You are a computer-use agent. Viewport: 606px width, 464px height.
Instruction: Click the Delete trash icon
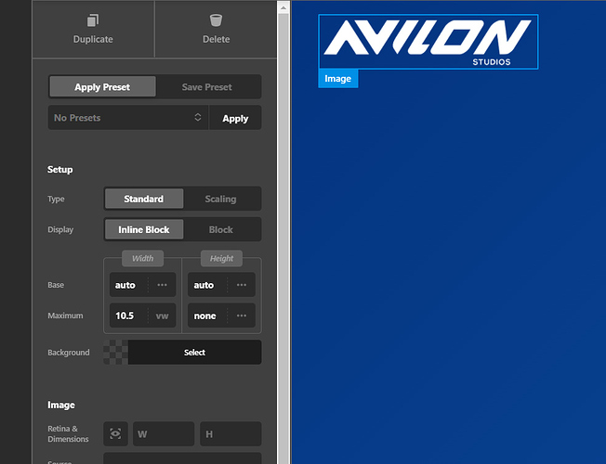click(x=216, y=20)
